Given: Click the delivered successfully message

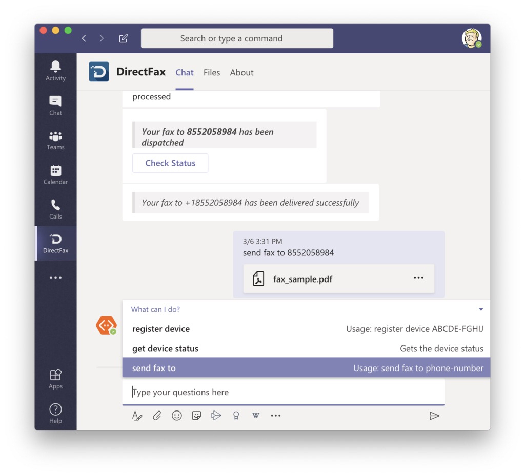Looking at the screenshot, I should (x=250, y=203).
